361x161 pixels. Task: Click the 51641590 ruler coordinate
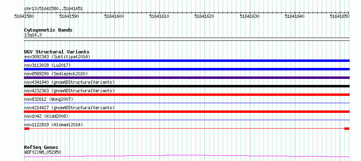pos(69,16)
